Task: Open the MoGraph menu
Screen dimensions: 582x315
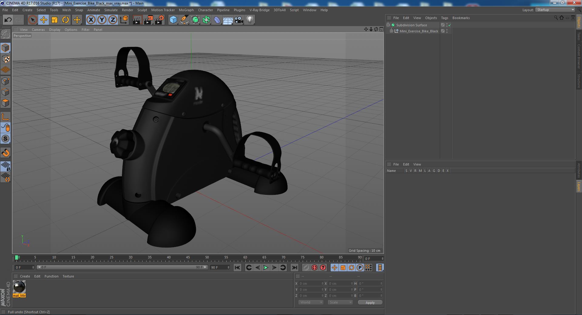Action: pos(186,10)
